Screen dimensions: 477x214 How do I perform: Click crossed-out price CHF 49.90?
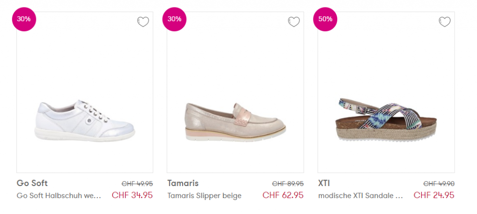pyautogui.click(x=439, y=184)
